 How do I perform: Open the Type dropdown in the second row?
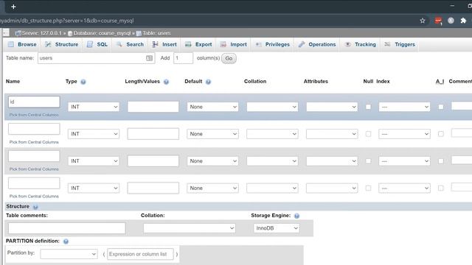pos(94,134)
